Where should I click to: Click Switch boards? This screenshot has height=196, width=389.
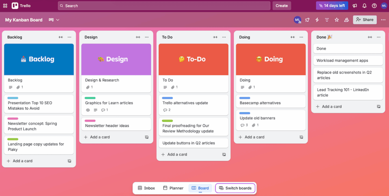[235, 188]
